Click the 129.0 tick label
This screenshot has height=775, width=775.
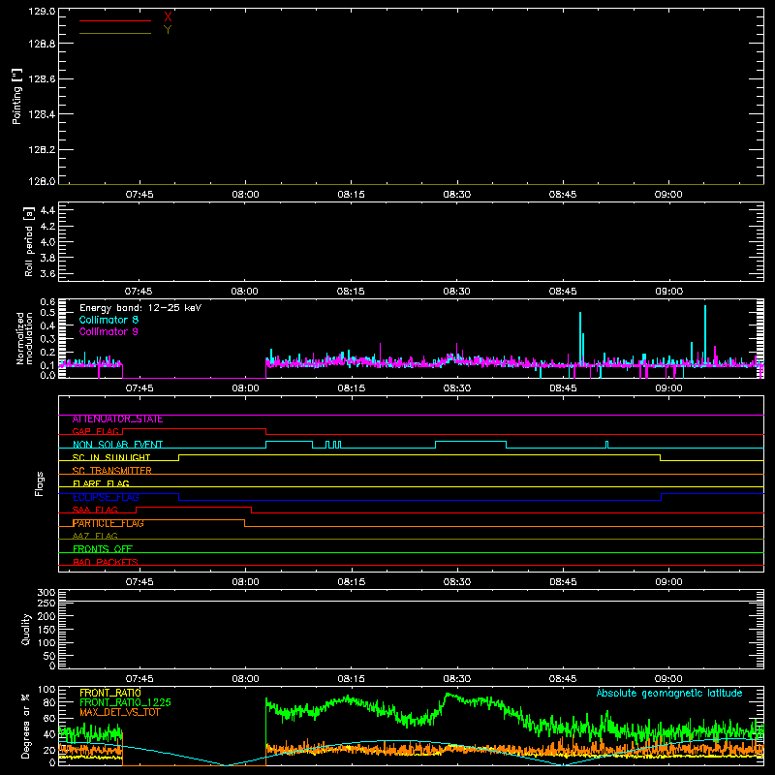click(x=42, y=12)
